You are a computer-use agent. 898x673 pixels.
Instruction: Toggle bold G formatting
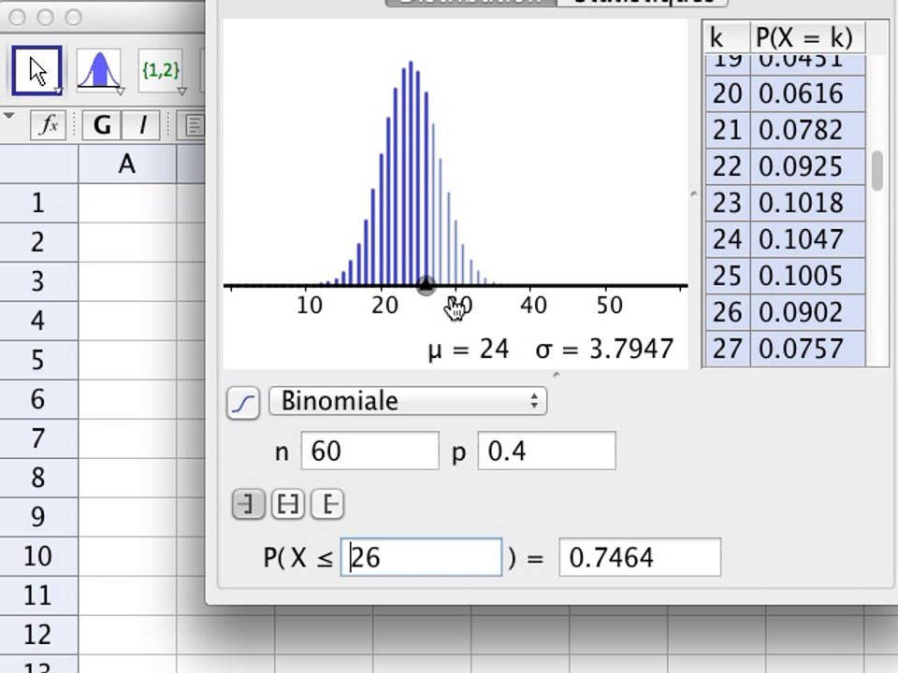pos(102,124)
